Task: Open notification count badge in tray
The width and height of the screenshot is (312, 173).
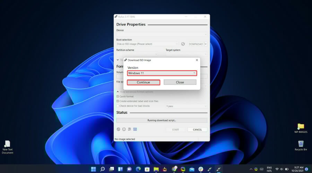Action: [306, 169]
